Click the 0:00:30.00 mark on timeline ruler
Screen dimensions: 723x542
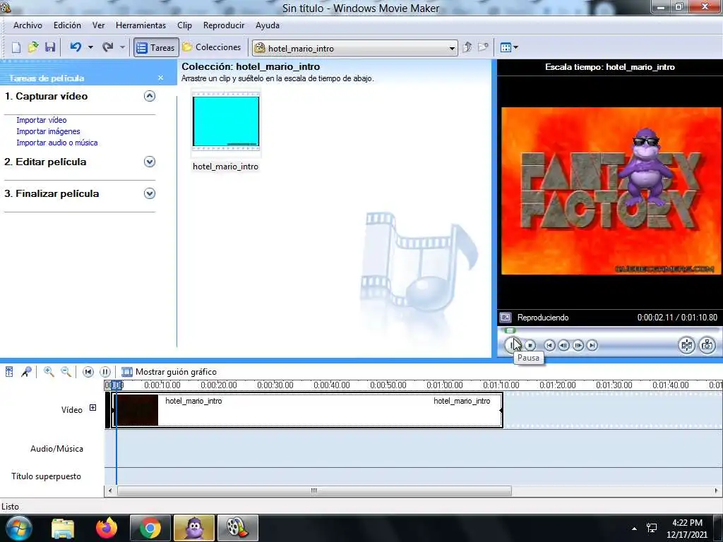coord(275,385)
